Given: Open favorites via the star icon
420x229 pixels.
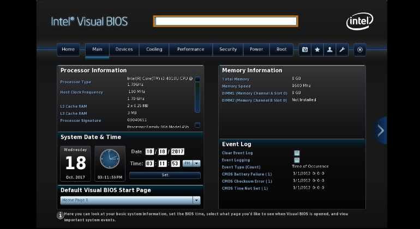Looking at the screenshot, I should click(317, 49).
